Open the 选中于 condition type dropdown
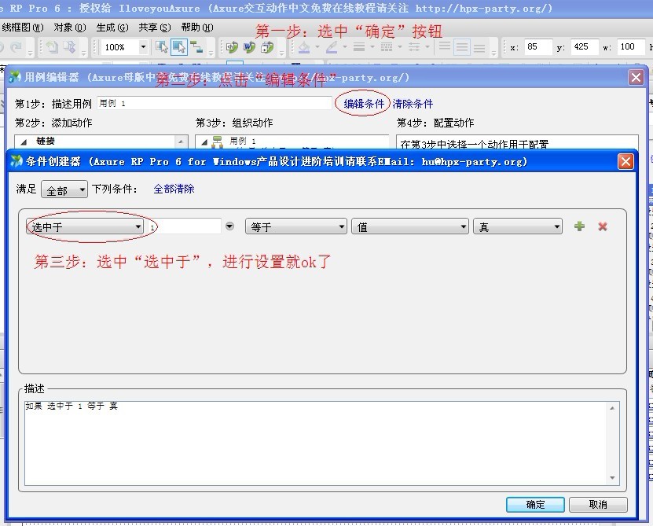 84,226
